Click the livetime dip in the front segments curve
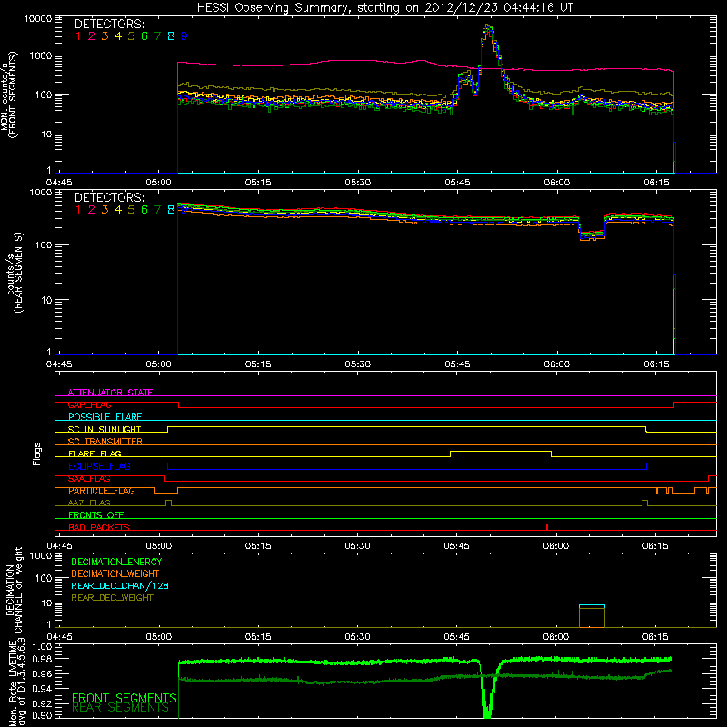 point(487,695)
